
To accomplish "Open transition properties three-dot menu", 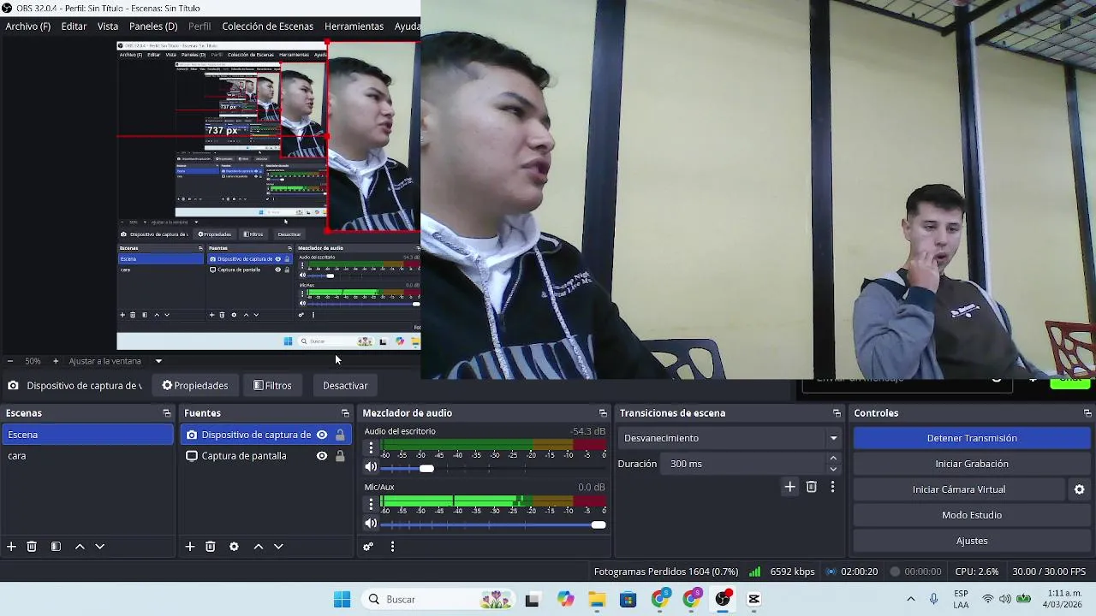I will (832, 487).
